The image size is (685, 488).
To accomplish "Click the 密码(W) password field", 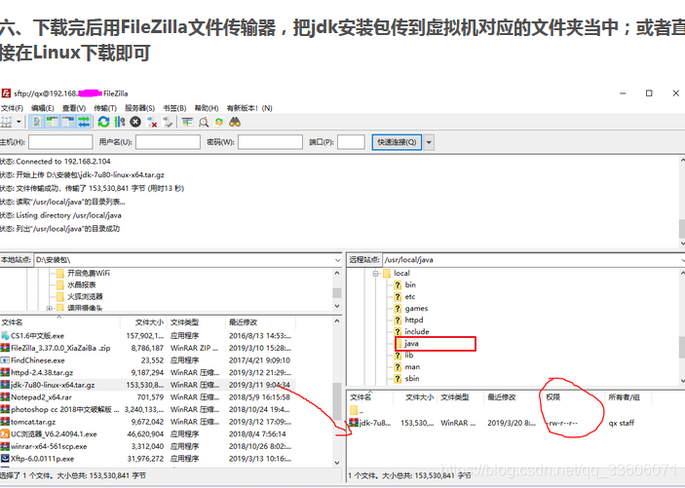I will click(x=271, y=142).
